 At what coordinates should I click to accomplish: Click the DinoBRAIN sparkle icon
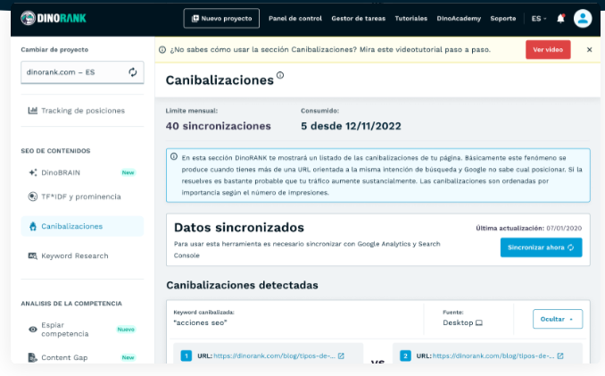tap(33, 172)
